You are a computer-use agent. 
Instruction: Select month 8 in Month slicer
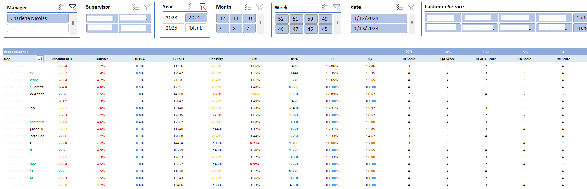point(236,29)
